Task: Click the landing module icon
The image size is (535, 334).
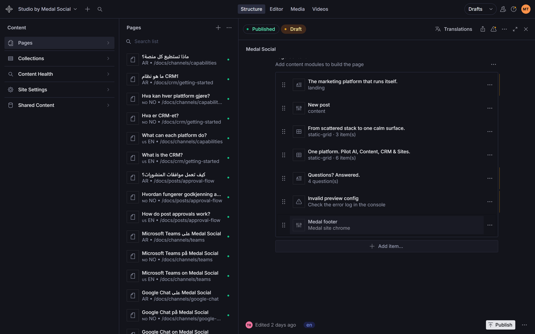Action: pyautogui.click(x=299, y=85)
